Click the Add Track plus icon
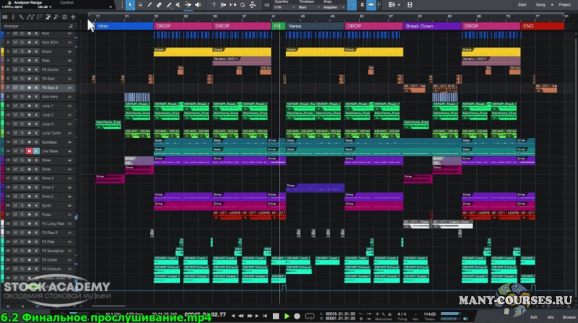This screenshot has height=323, width=578. pos(73,16)
